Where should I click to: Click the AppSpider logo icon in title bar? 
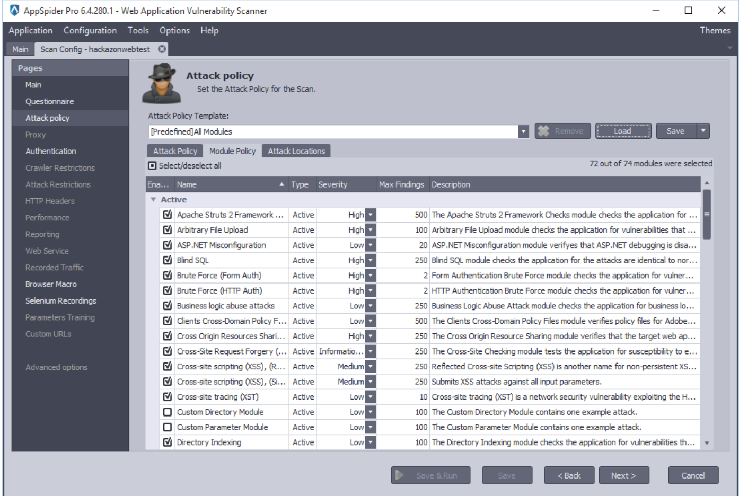coord(14,10)
